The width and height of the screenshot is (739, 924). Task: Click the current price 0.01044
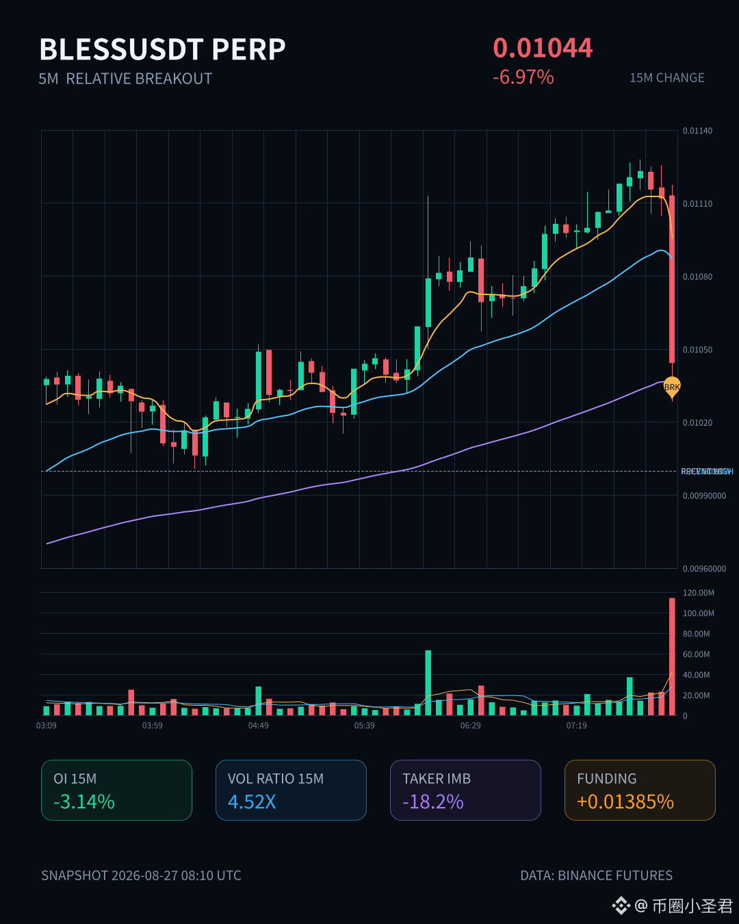543,48
